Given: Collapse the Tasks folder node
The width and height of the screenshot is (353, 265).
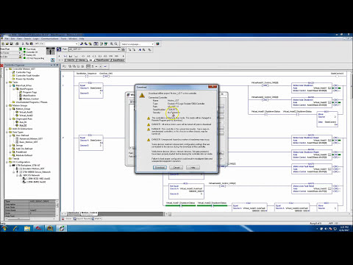Looking at the screenshot, I should tap(7, 82).
